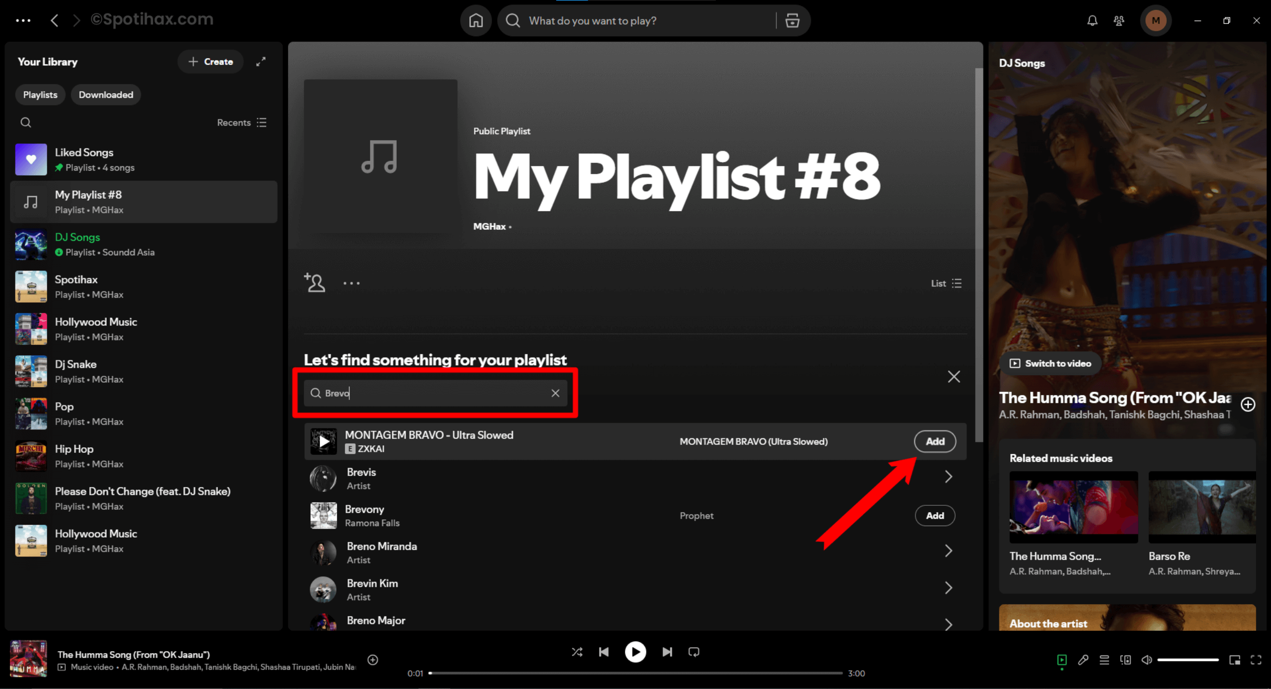This screenshot has width=1271, height=689.
Task: Go forward with the right arrow
Action: pyautogui.click(x=76, y=20)
